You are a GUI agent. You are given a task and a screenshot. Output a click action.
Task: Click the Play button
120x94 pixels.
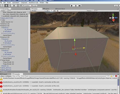[72, 6]
